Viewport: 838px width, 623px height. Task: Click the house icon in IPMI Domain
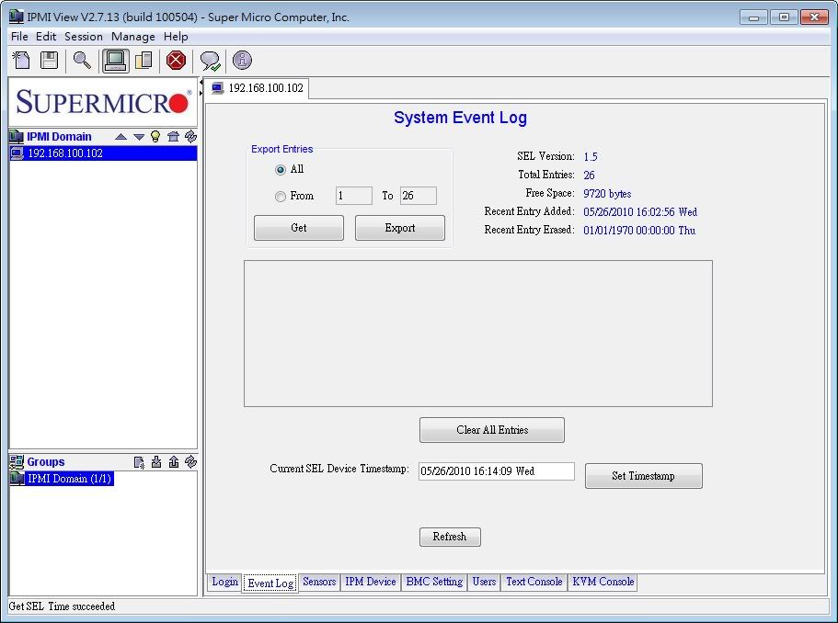pyautogui.click(x=173, y=136)
